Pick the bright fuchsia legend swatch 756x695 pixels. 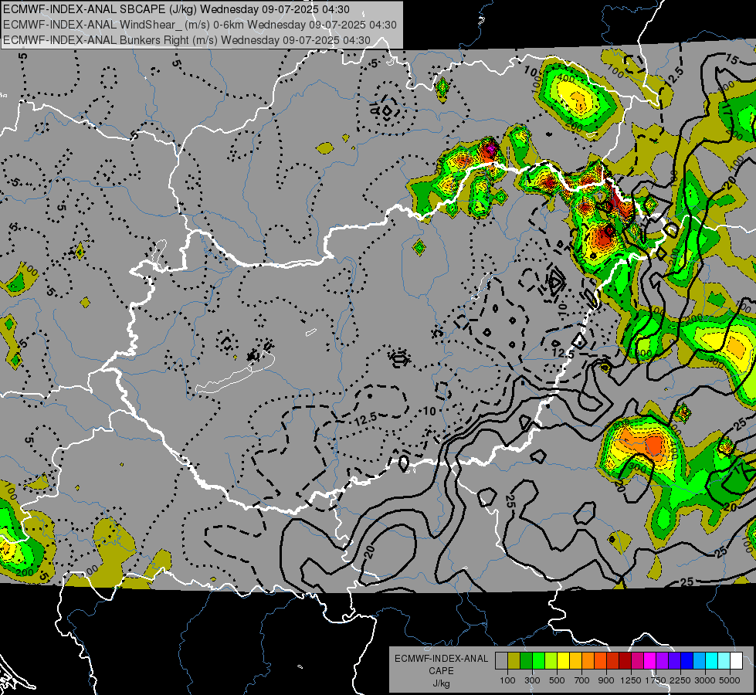click(x=650, y=661)
